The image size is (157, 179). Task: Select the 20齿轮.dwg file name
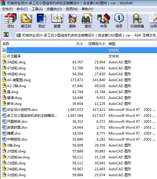coord(16,151)
